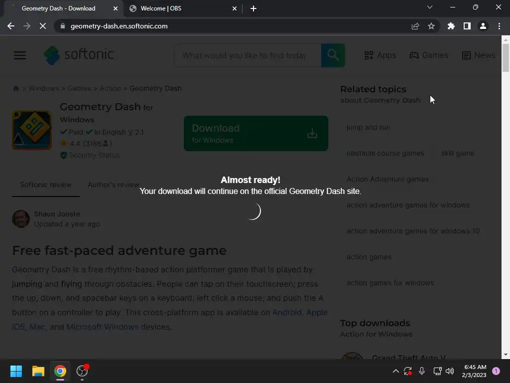Select the skill game topic

click(458, 153)
